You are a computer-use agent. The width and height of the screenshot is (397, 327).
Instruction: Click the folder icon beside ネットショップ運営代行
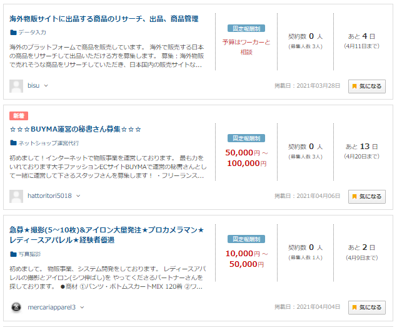pos(13,143)
